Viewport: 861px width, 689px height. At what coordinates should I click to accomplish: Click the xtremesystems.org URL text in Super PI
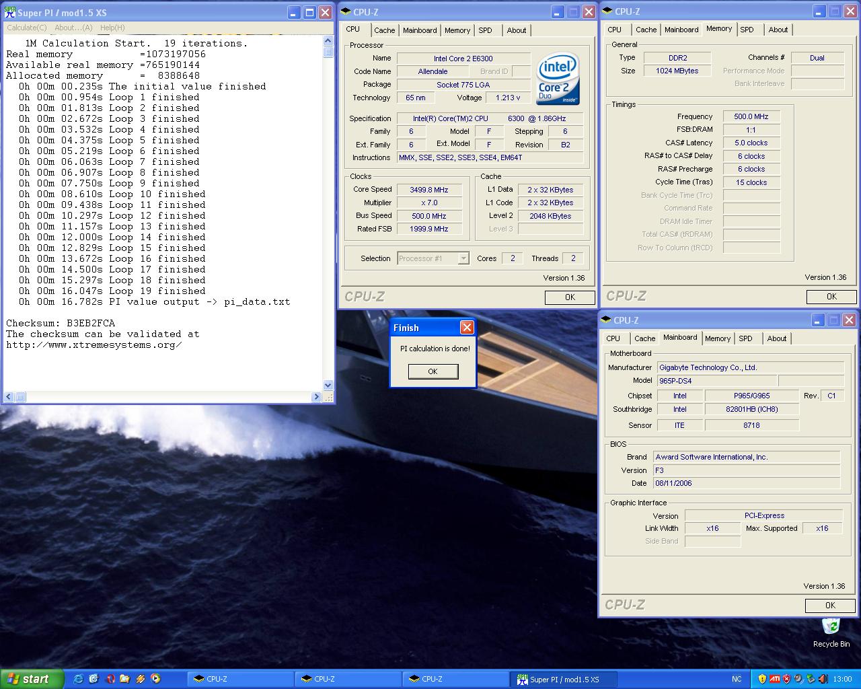pyautogui.click(x=94, y=344)
